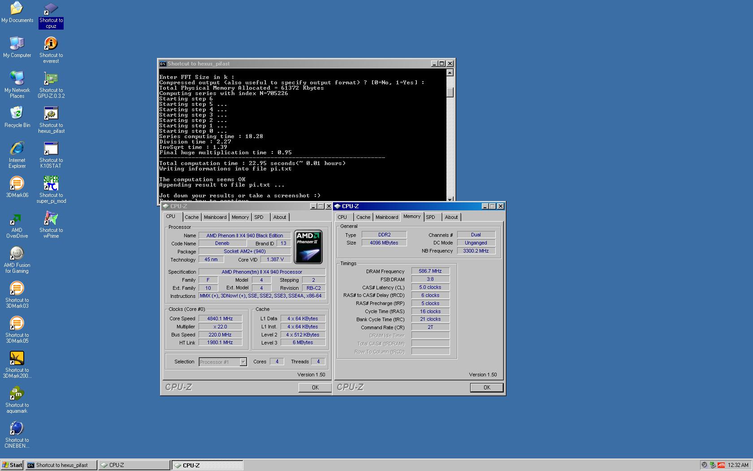Click the DRAM Frequency value 586.7 MHz
753x471 pixels.
[430, 271]
